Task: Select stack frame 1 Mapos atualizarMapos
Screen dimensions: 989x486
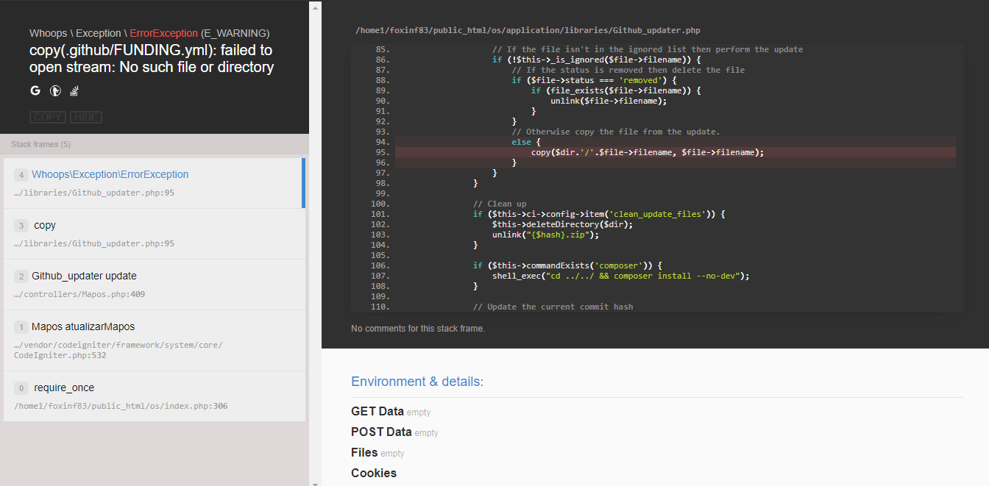Action: (155, 340)
